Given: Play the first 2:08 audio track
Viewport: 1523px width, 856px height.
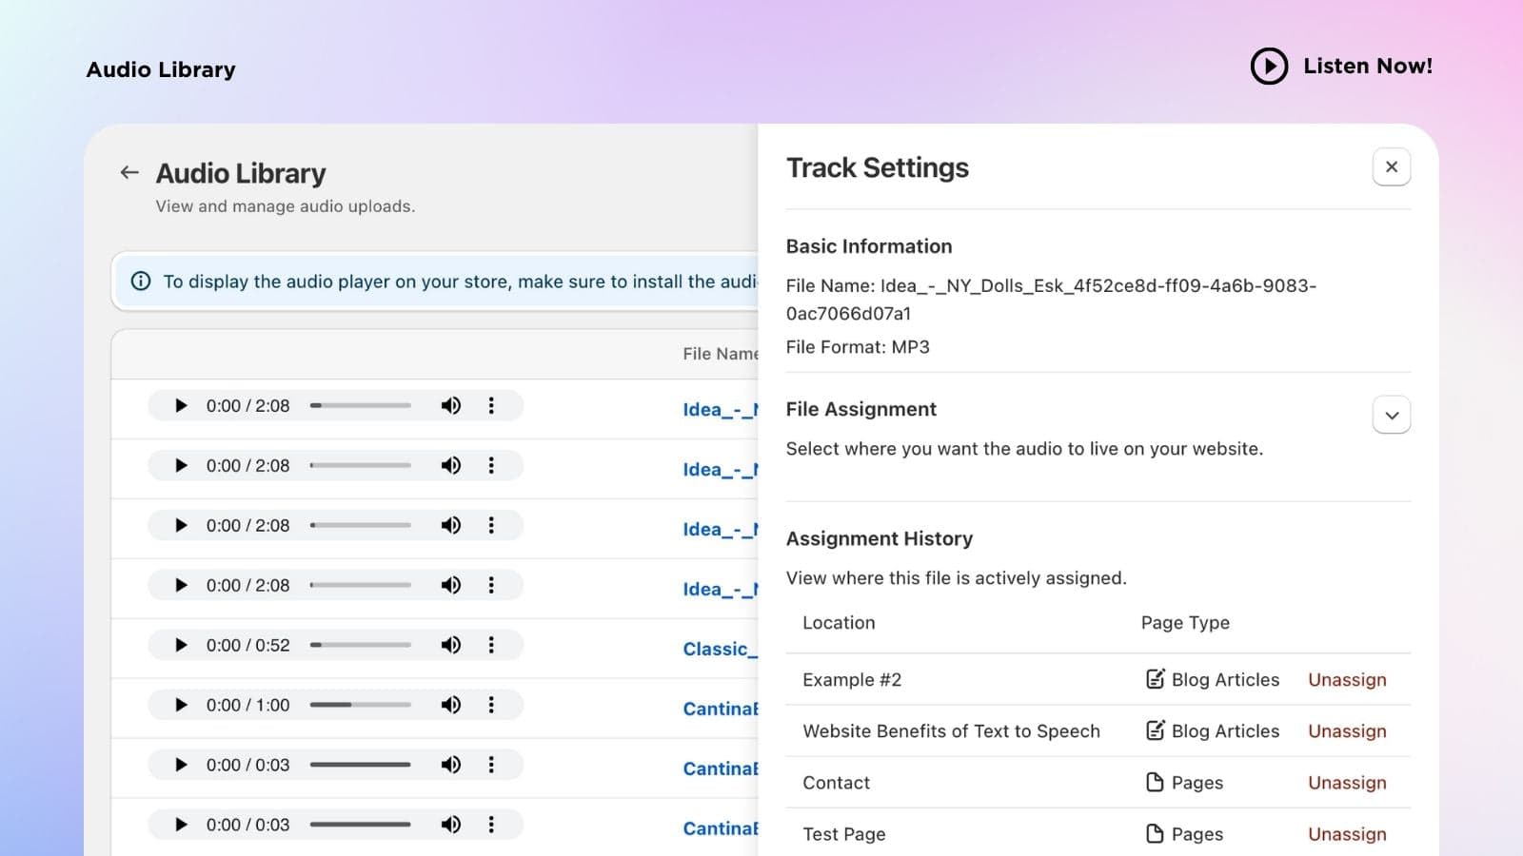Looking at the screenshot, I should pyautogui.click(x=181, y=406).
